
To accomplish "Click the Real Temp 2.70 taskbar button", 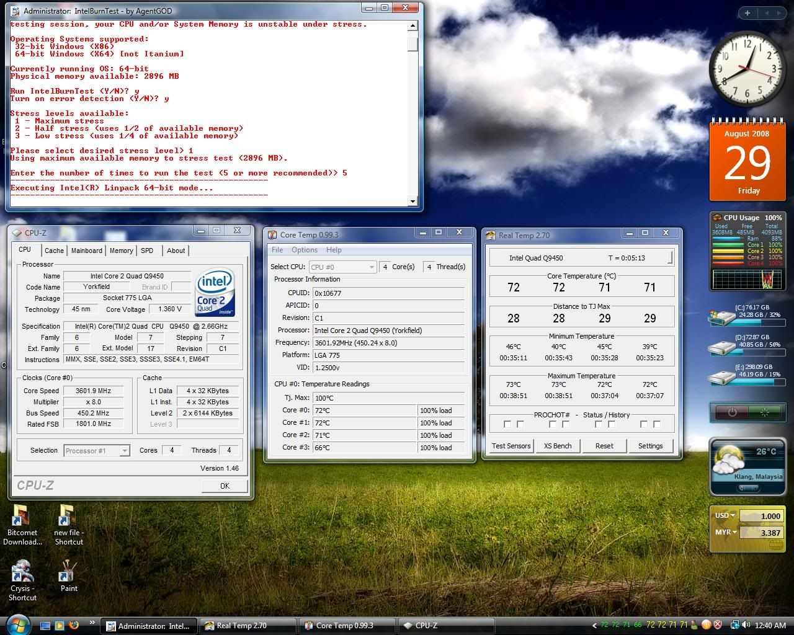I will click(x=248, y=626).
